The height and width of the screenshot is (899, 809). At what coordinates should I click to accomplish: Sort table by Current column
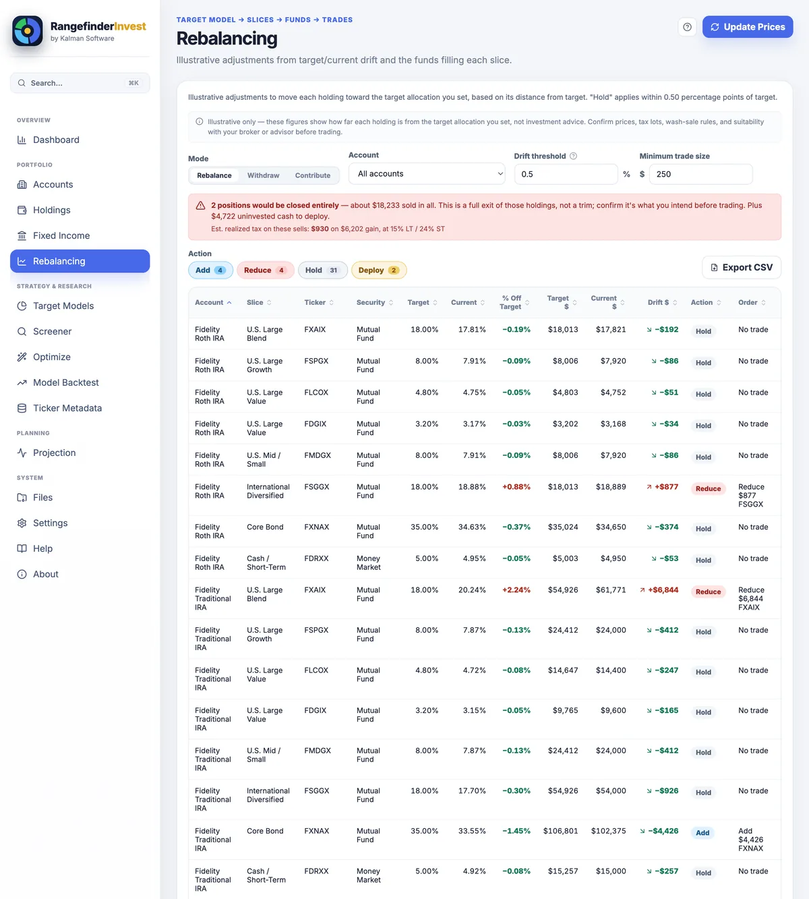pos(468,303)
